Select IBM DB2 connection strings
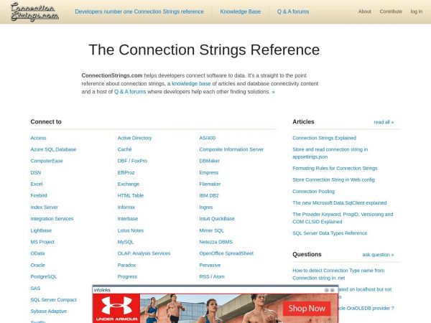The image size is (431, 323). (x=209, y=195)
